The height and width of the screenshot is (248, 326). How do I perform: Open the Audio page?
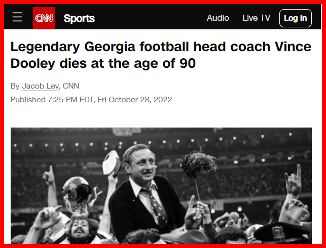(218, 18)
